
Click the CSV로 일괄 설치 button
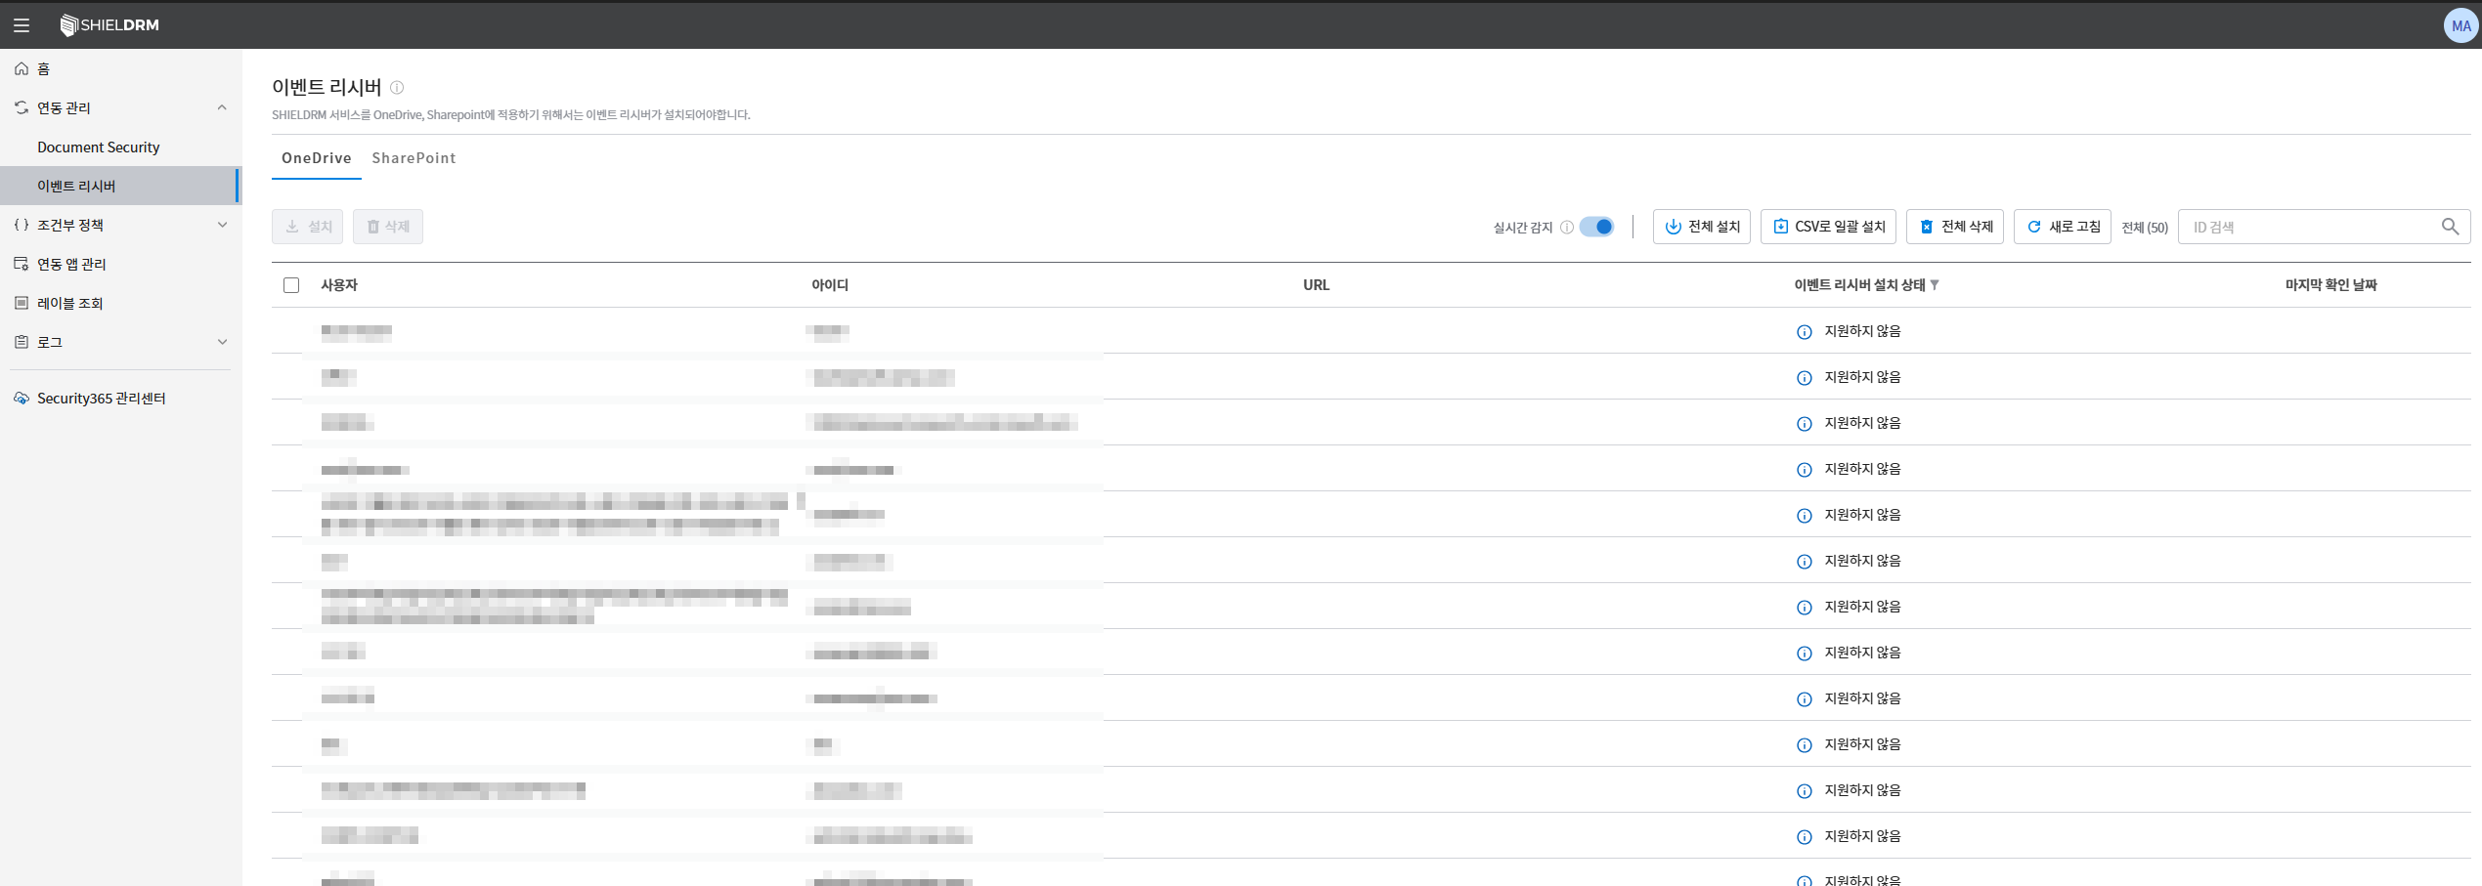click(1829, 227)
